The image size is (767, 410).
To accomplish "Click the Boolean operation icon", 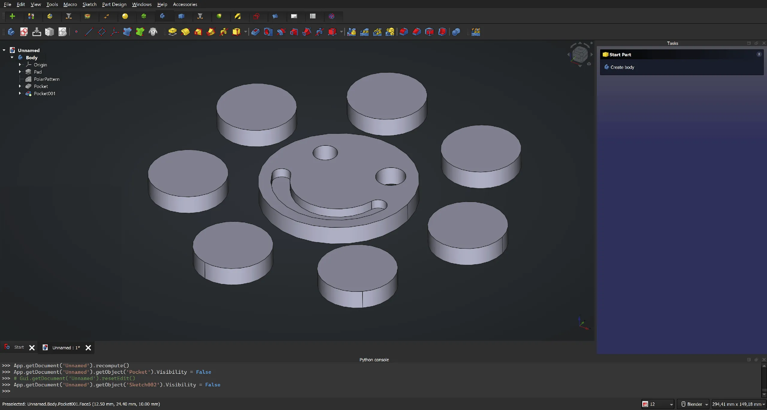I will pyautogui.click(x=456, y=32).
